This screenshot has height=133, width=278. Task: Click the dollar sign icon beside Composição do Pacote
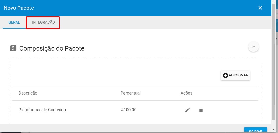pyautogui.click(x=13, y=48)
